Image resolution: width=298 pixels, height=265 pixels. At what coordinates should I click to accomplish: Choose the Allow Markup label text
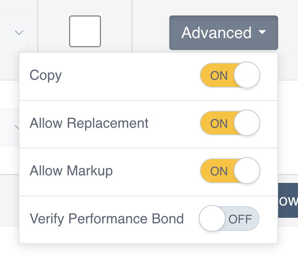pyautogui.click(x=71, y=171)
